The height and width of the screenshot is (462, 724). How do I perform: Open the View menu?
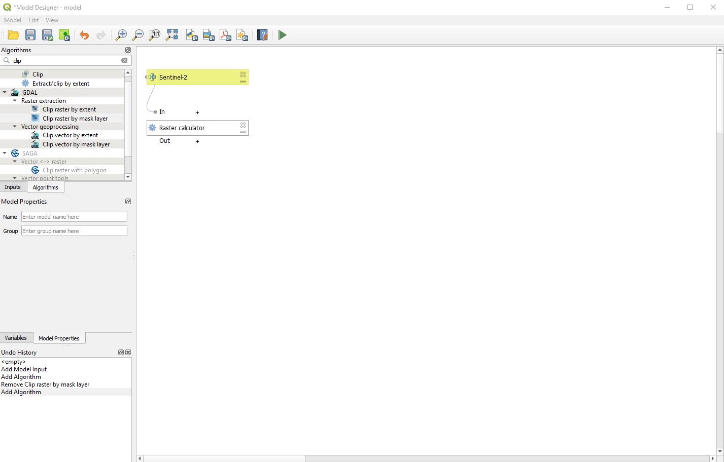(x=52, y=20)
